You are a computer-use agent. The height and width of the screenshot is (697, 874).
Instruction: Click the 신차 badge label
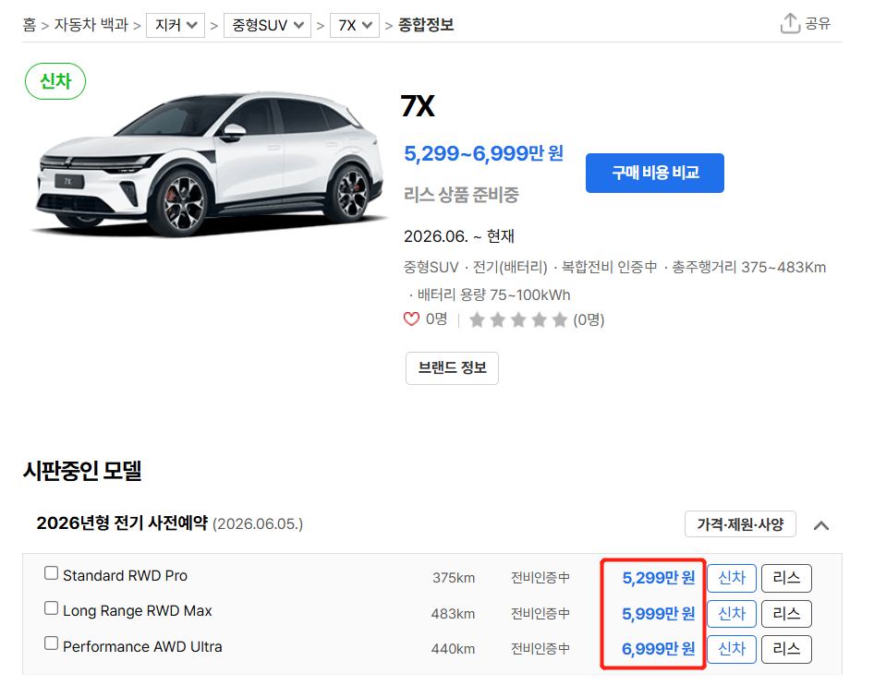point(55,81)
